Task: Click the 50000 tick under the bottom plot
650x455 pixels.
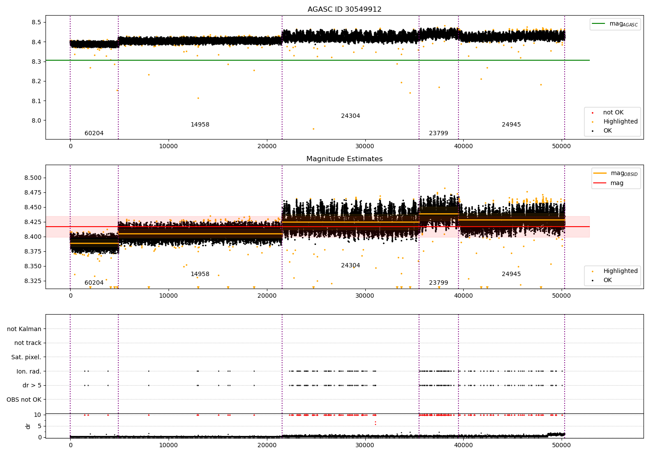Action: pos(562,445)
